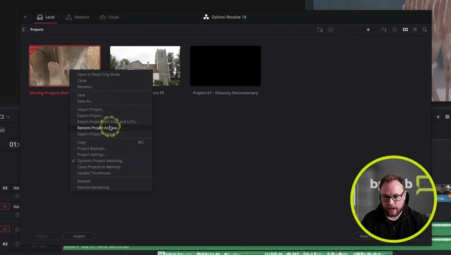Toggle Dynamic Project Switching check item

coord(99,161)
